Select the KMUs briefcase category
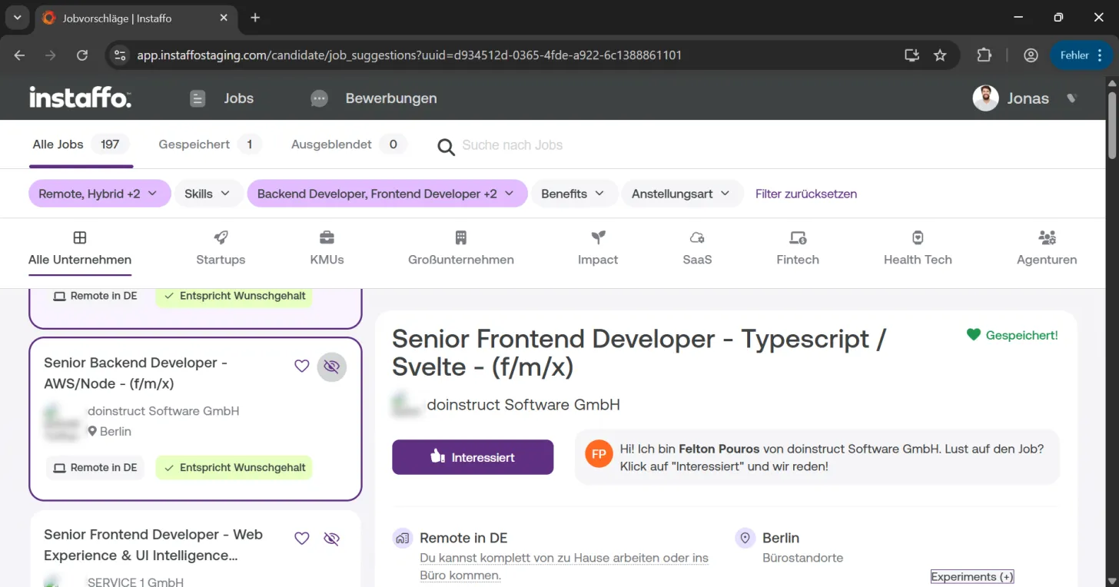The height and width of the screenshot is (587, 1119). [327, 248]
